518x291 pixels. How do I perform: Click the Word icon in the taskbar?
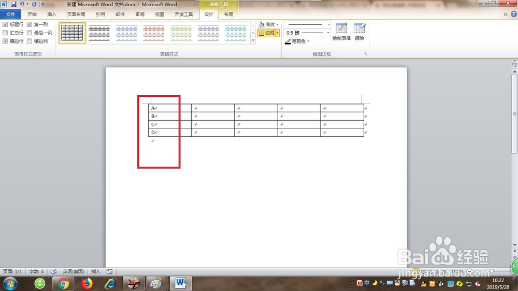(180, 283)
